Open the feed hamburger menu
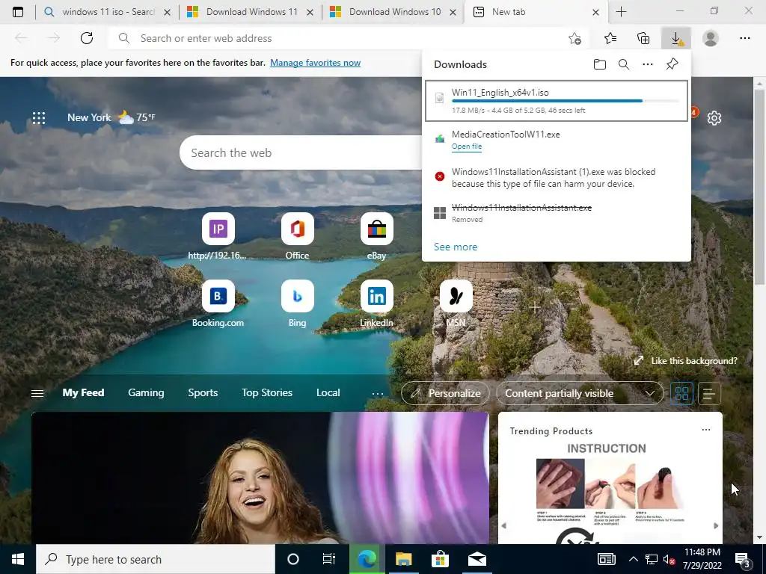The width and height of the screenshot is (766, 574). click(x=37, y=393)
